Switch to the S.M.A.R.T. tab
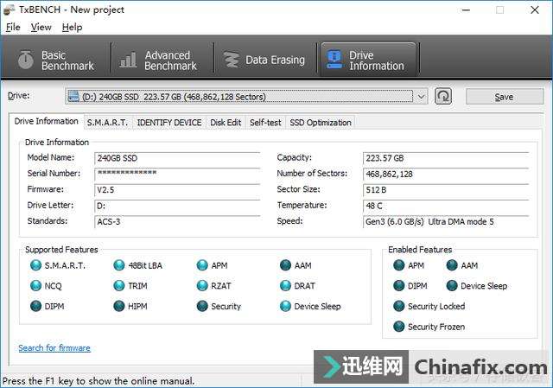Screen dimensions: 553x388 tap(107, 123)
